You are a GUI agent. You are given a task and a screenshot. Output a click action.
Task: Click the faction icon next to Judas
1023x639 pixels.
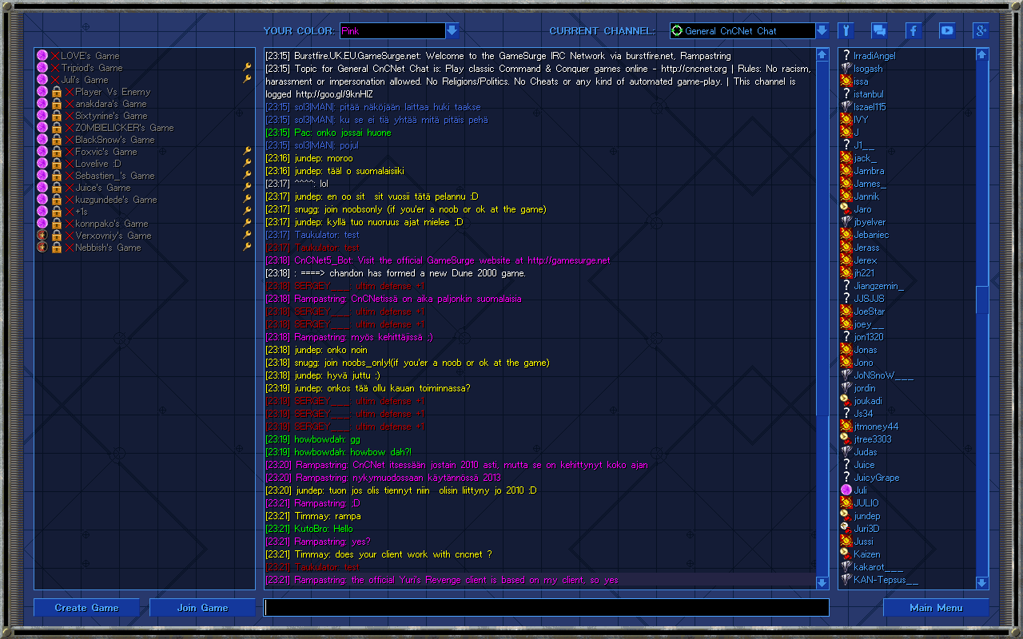click(x=846, y=452)
